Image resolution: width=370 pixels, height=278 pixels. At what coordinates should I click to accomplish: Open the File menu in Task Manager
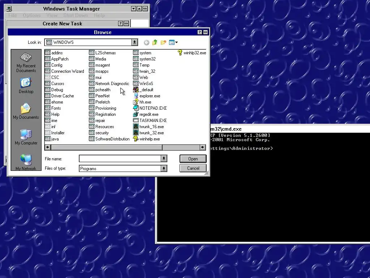tap(13, 15)
